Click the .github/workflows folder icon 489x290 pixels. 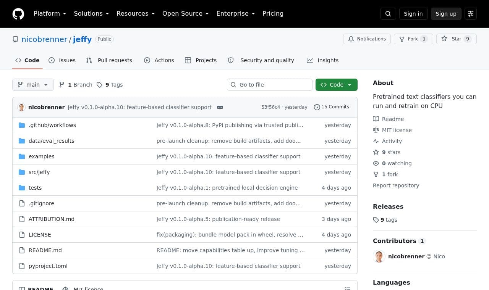(x=22, y=125)
